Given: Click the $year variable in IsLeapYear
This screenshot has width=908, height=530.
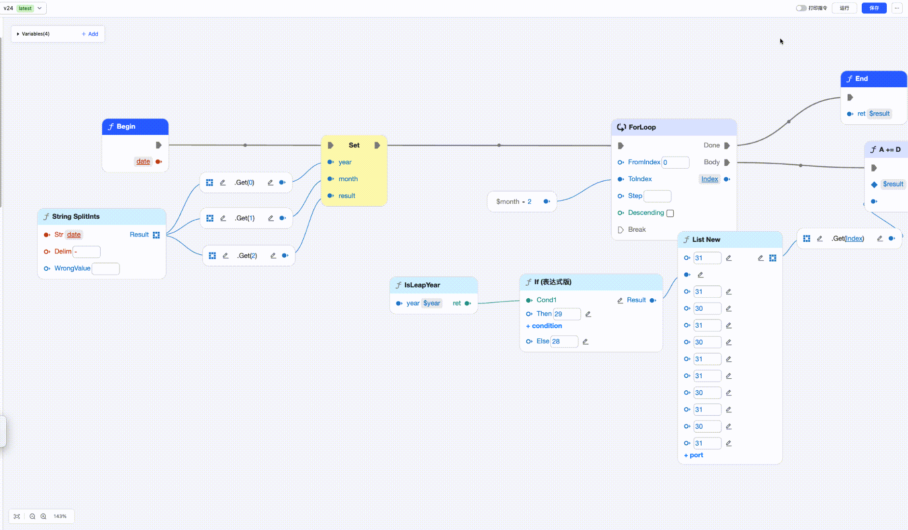Looking at the screenshot, I should tap(431, 303).
